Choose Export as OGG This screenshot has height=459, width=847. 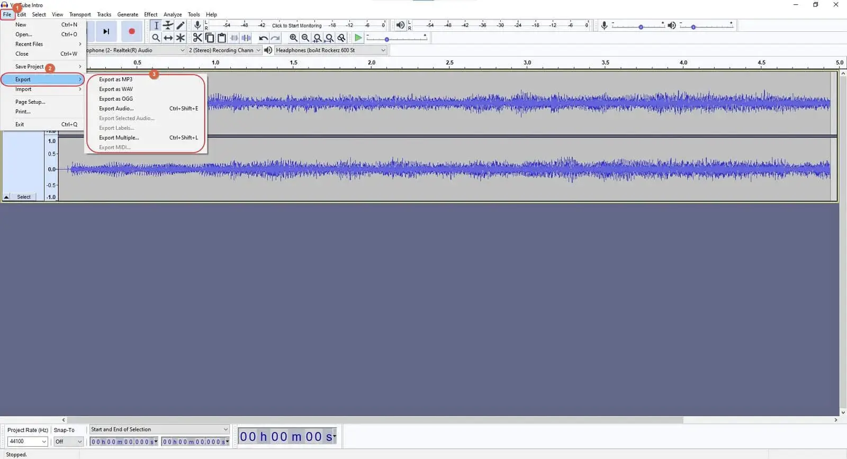146,98
